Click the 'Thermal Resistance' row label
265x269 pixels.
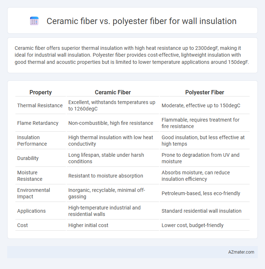(x=40, y=105)
